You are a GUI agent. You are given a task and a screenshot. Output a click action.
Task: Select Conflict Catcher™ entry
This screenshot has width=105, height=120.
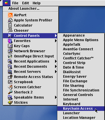[x=81, y=58]
